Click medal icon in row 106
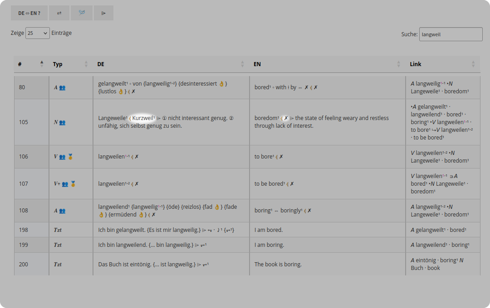490x308 pixels. click(70, 157)
